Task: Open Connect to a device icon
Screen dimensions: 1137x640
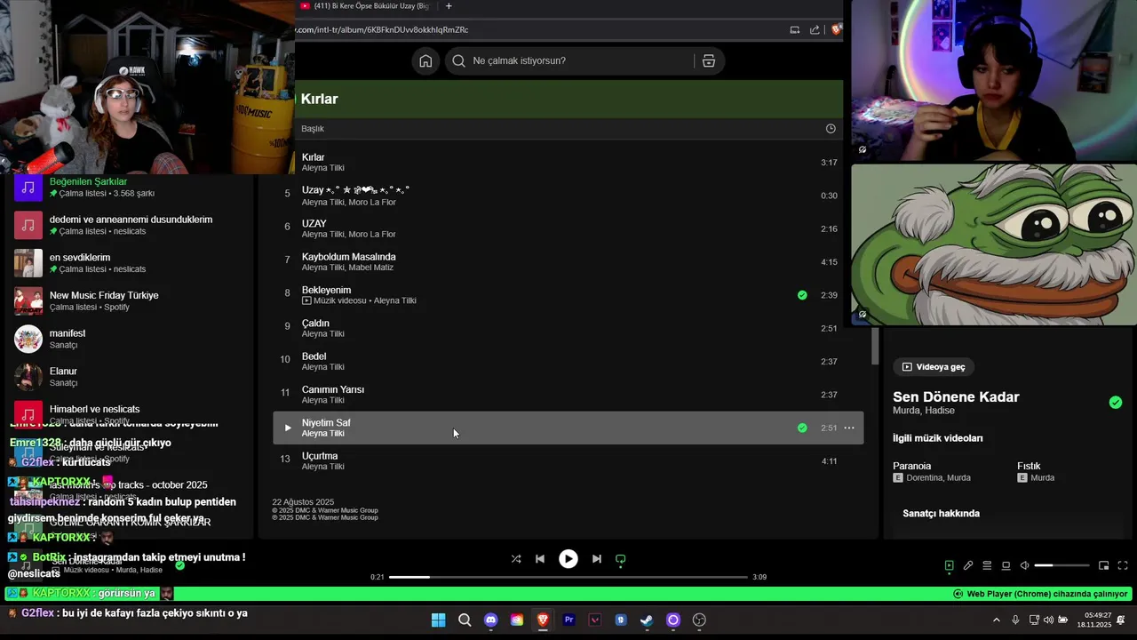Action: click(1006, 565)
